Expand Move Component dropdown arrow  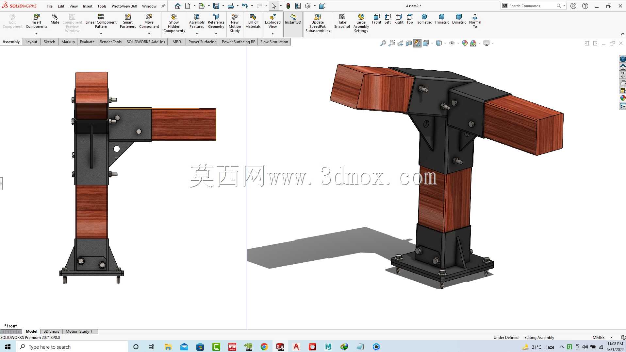pyautogui.click(x=149, y=34)
